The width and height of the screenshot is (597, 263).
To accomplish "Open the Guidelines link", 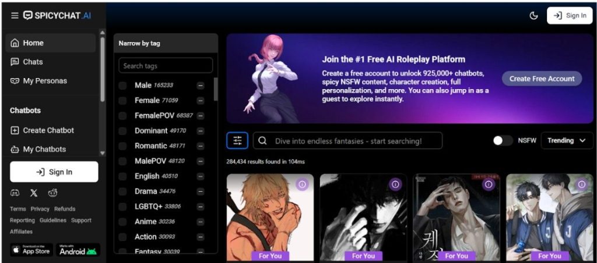I will point(53,220).
